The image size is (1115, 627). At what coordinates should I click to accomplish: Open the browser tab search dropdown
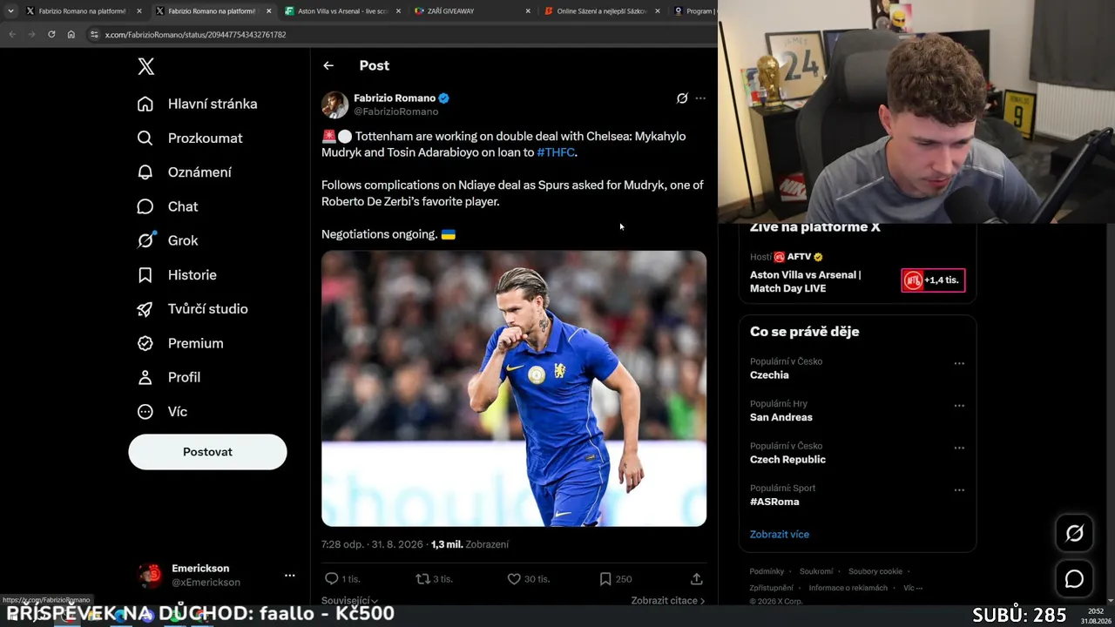tap(10, 11)
